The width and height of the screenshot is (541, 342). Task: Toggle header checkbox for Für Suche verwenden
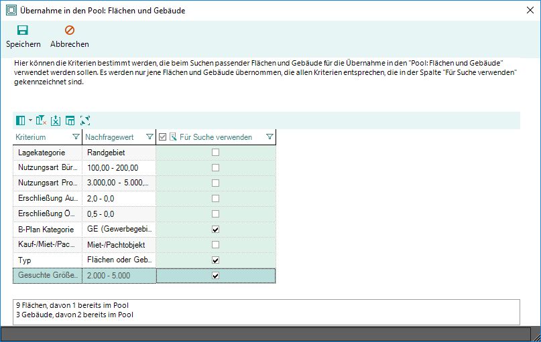tap(163, 137)
